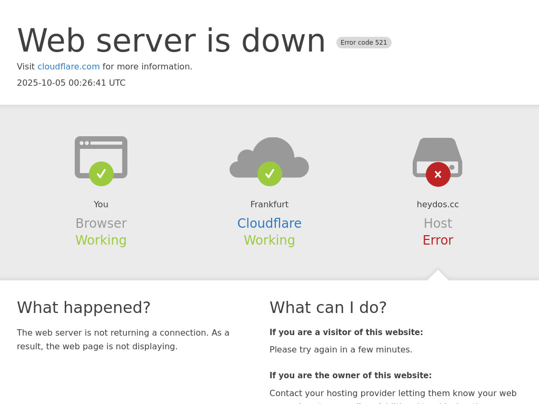Click the red Error status text
Screen dimensions: 539x404
[x=438, y=240]
